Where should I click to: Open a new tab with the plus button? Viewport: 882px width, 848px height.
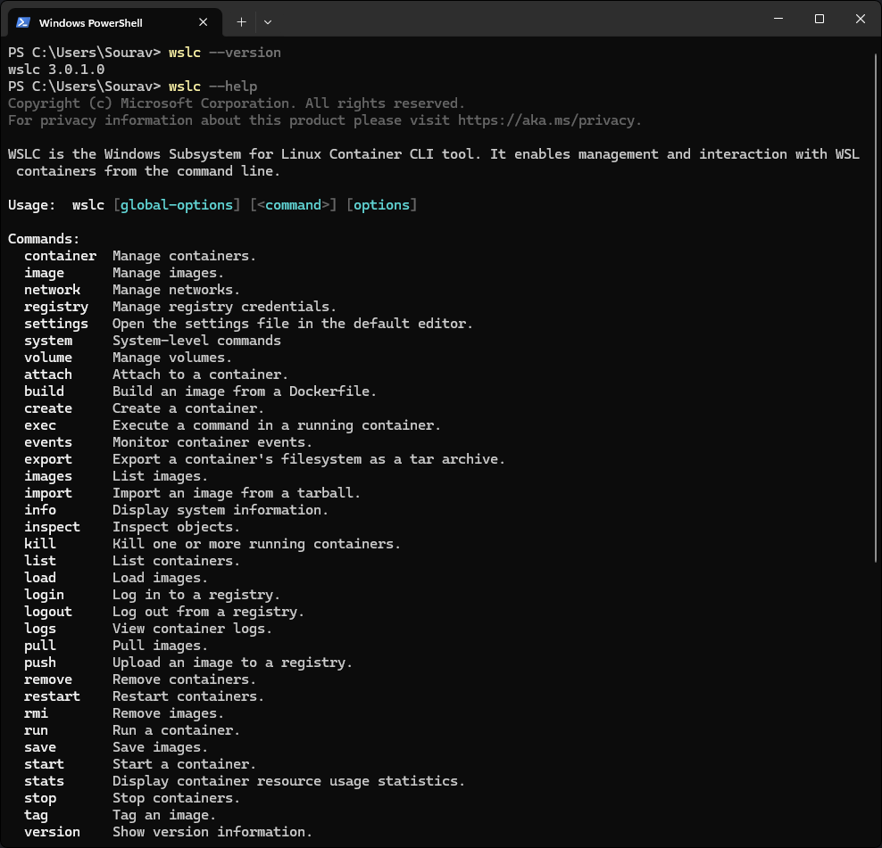click(x=241, y=22)
